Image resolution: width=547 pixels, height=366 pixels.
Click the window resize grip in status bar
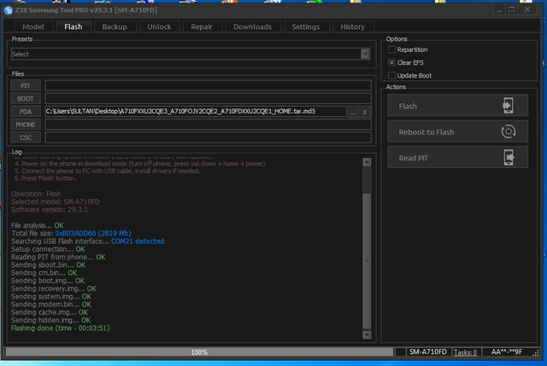click(536, 353)
